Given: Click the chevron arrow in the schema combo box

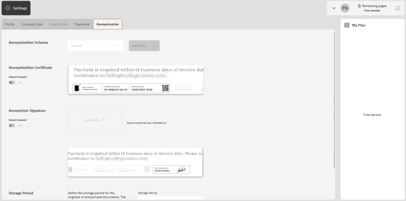Looking at the screenshot, I should [x=117, y=46].
